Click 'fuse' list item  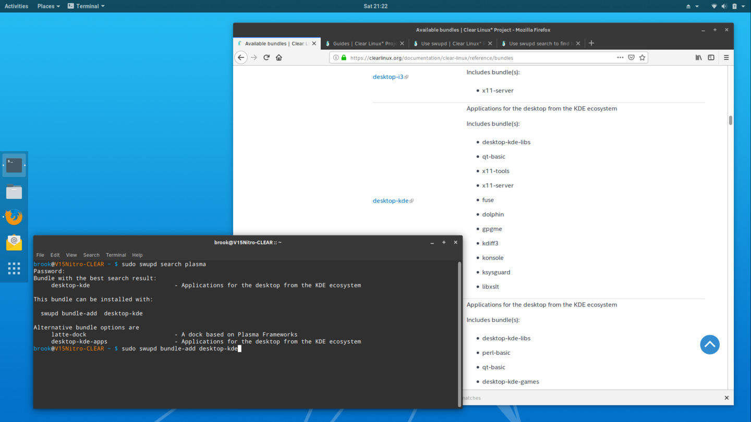click(488, 200)
